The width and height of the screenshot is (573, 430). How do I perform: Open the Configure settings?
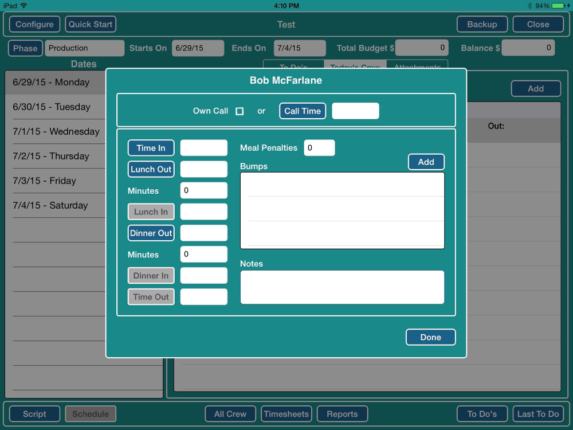34,25
